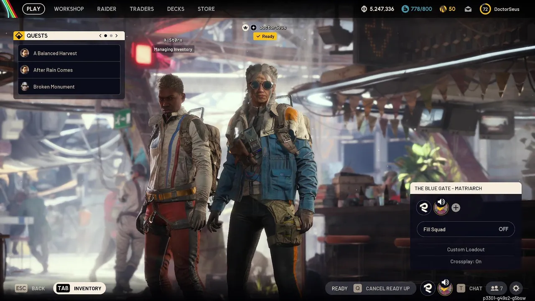The image size is (535, 301).
Task: Go Back with the ESC button
Action: click(x=30, y=288)
